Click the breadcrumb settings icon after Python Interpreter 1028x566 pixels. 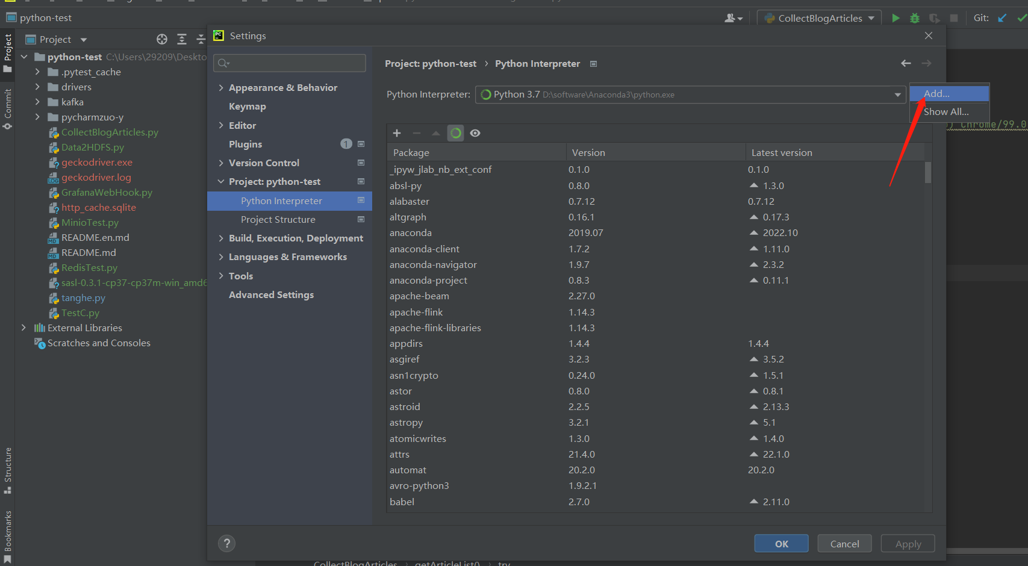593,64
